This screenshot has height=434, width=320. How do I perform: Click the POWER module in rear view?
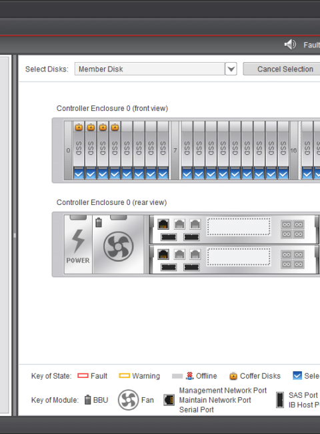tap(78, 244)
